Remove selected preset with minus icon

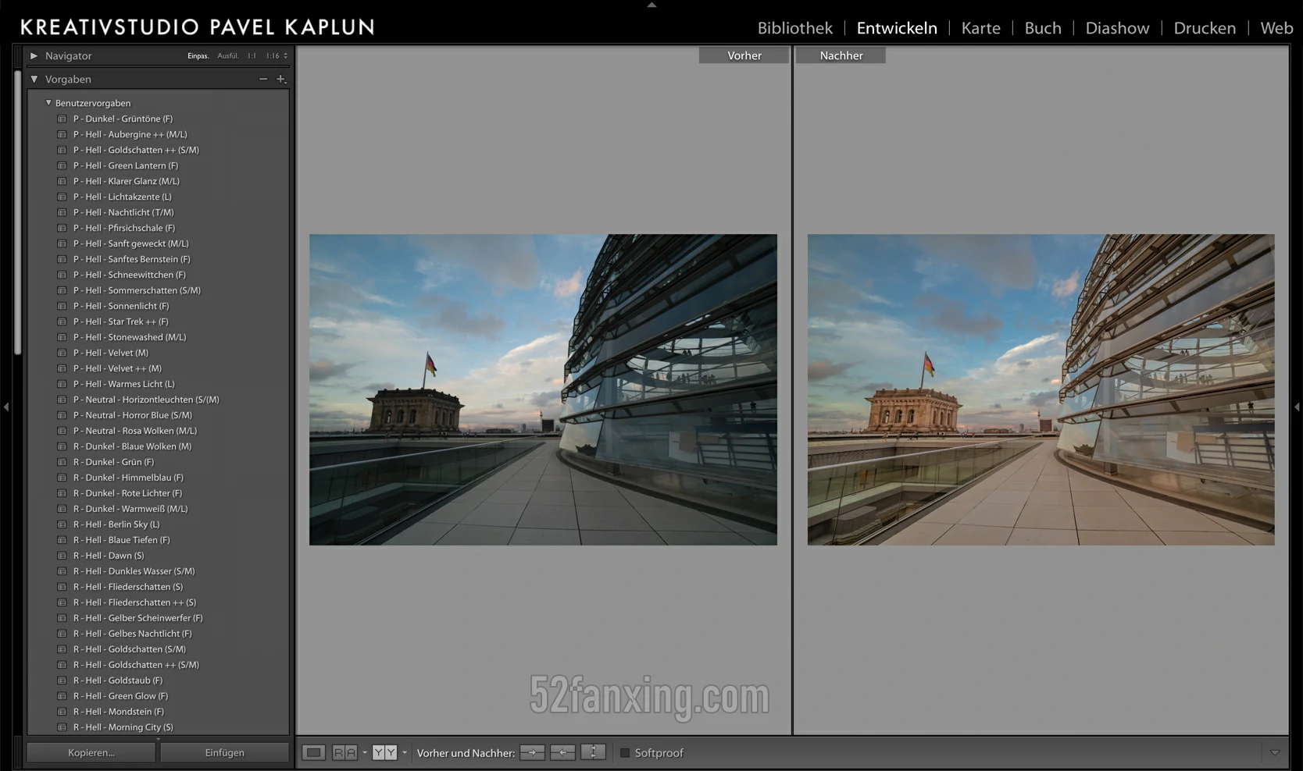coord(263,79)
